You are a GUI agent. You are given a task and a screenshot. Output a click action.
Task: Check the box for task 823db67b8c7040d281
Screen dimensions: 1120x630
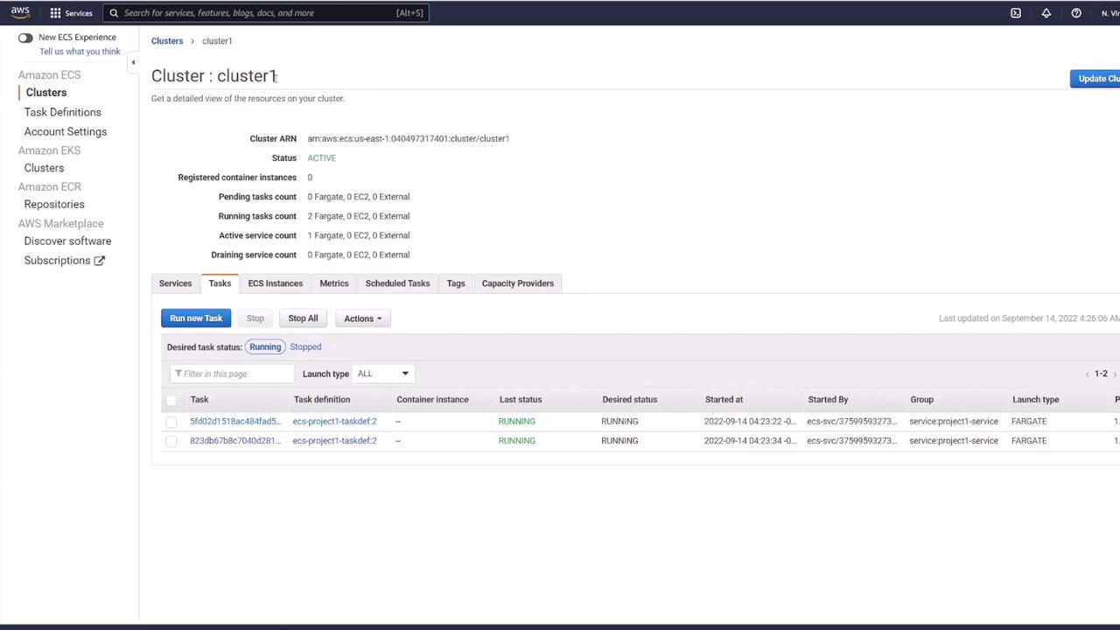click(171, 441)
